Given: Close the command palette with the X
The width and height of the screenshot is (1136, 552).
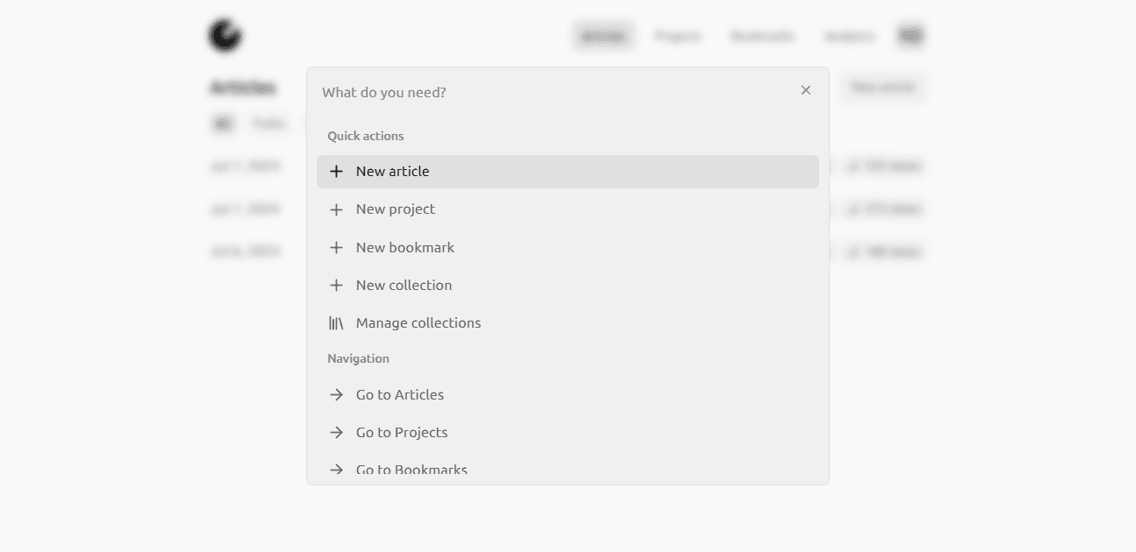Looking at the screenshot, I should pyautogui.click(x=806, y=90).
